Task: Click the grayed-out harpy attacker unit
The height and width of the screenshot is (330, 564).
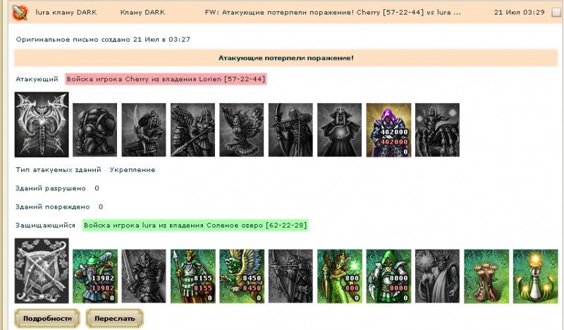Action: click(x=242, y=130)
